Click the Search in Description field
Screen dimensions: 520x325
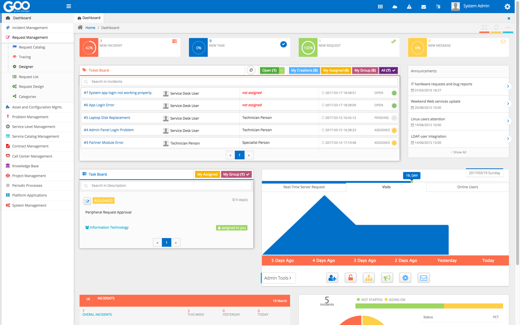pyautogui.click(x=166, y=186)
